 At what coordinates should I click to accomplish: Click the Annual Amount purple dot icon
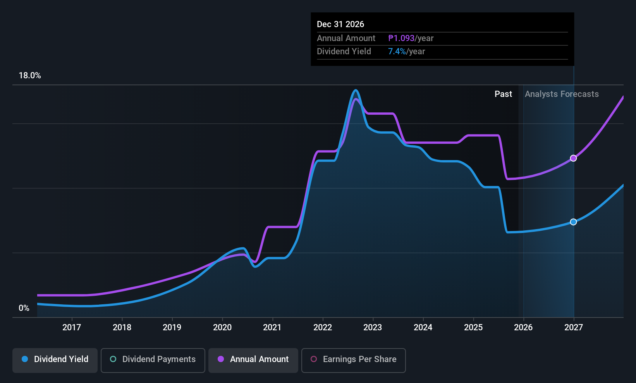(x=220, y=359)
